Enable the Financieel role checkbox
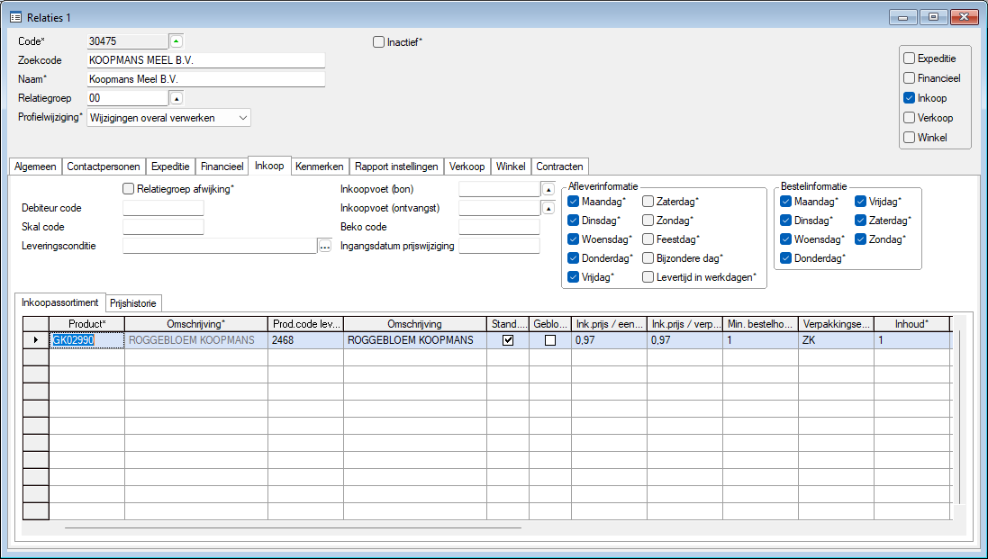Image resolution: width=988 pixels, height=559 pixels. [910, 78]
